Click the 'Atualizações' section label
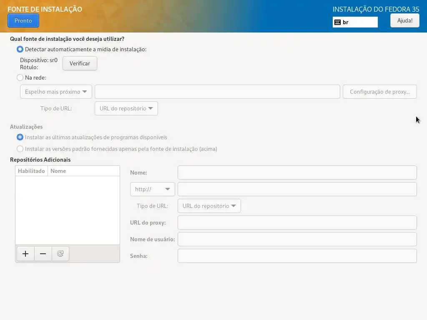 tap(26, 127)
